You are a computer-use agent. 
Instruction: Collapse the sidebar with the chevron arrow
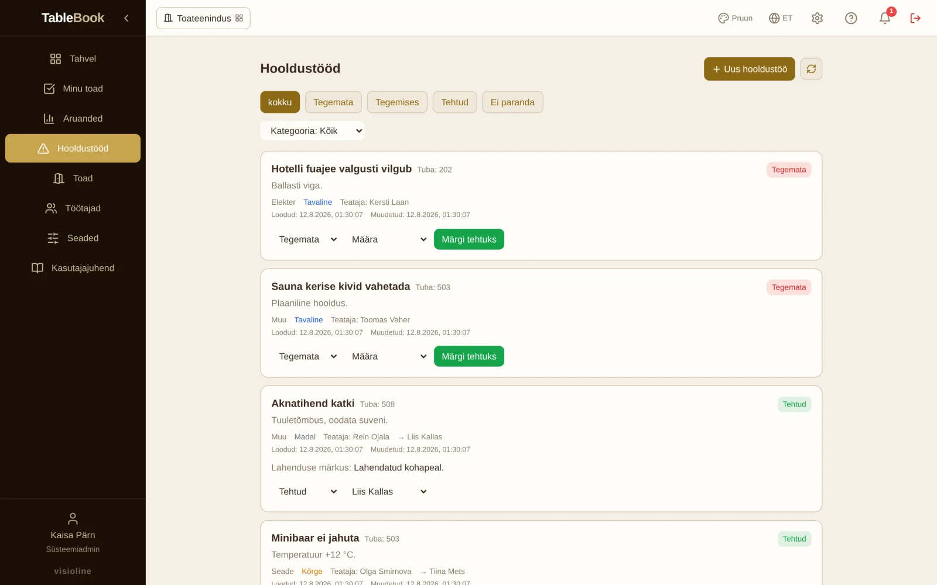click(x=126, y=18)
